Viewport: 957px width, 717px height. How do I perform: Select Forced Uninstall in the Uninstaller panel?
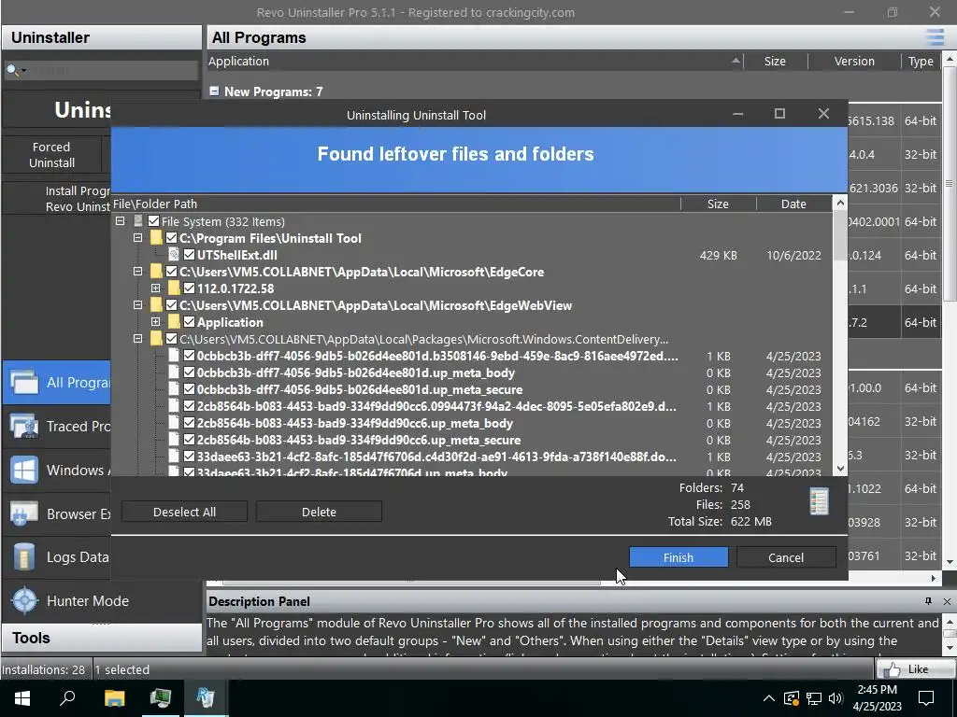point(52,155)
